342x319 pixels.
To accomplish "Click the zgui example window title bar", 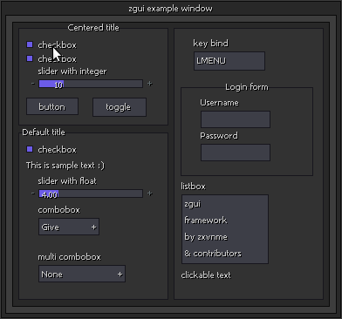I will pos(171,8).
